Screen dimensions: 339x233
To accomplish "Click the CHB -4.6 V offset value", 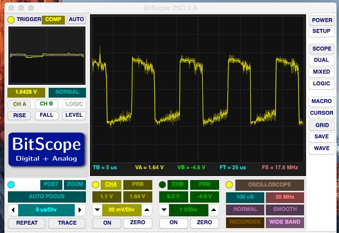I will 204,197.
